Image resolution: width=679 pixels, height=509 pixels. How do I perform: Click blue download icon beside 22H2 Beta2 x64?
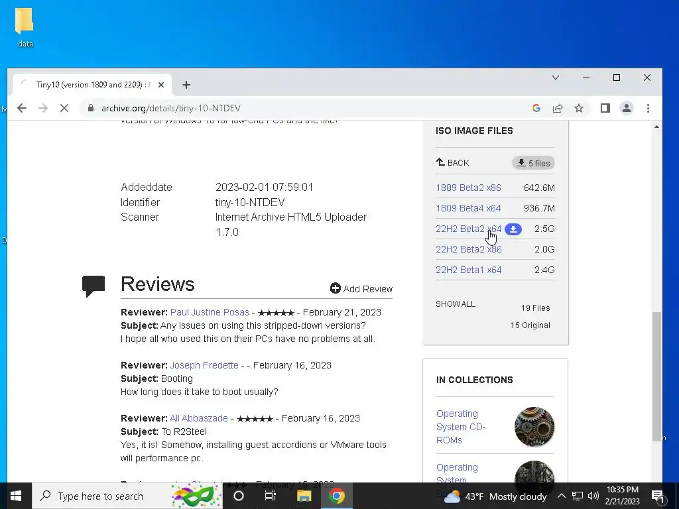coord(513,229)
